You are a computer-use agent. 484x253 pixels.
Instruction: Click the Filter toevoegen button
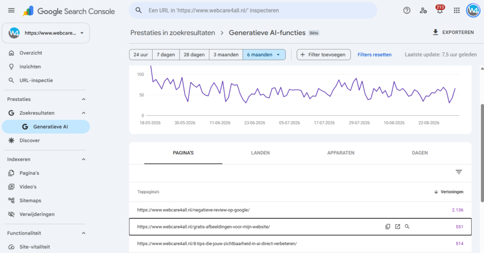(323, 55)
